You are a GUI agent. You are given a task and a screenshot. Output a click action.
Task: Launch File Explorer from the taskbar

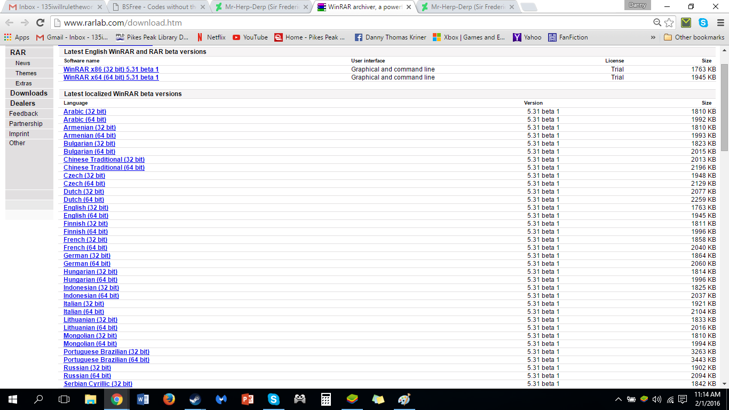[90, 399]
